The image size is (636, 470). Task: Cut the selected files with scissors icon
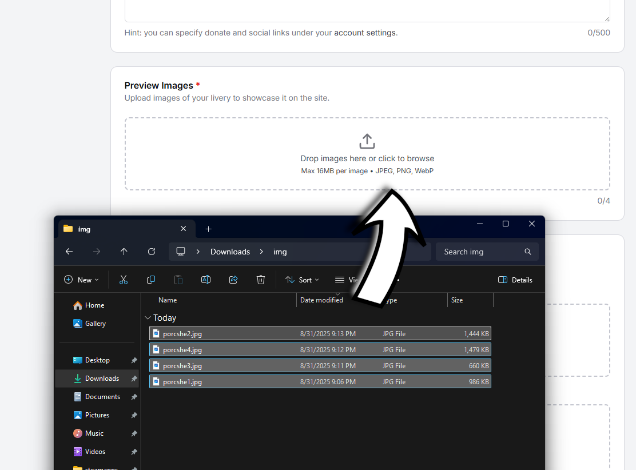(124, 280)
